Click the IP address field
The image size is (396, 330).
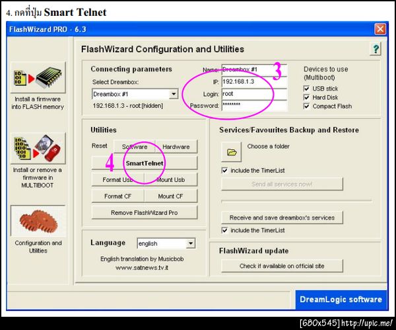click(255, 82)
